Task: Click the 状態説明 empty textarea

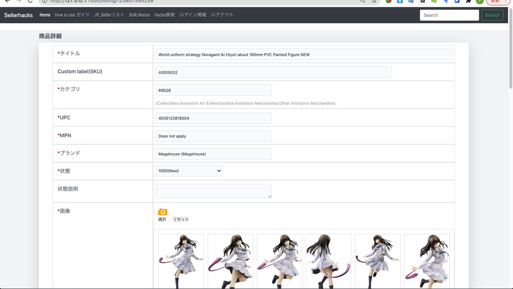Action: point(214,191)
